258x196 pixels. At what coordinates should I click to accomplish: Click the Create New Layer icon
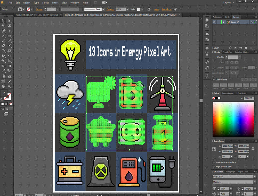pos(246,48)
